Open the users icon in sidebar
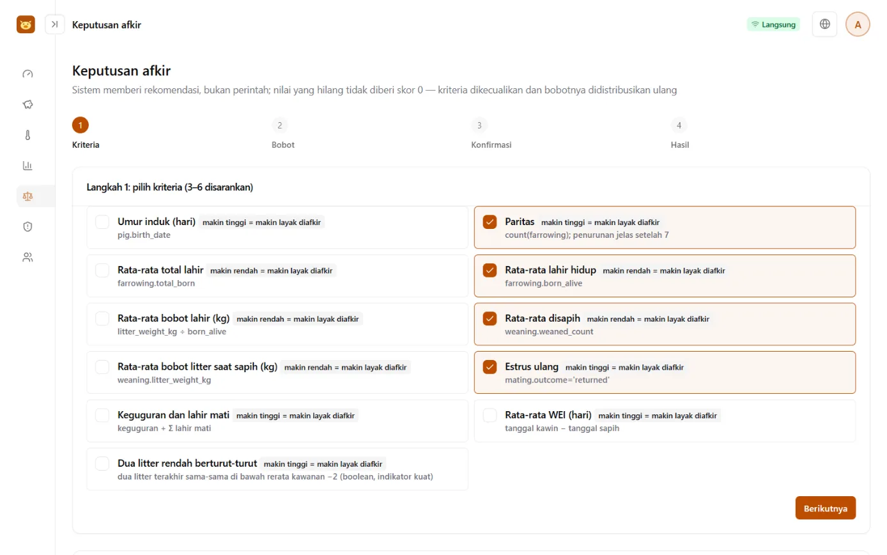Viewport: 887px width, 555px height. coord(27,257)
